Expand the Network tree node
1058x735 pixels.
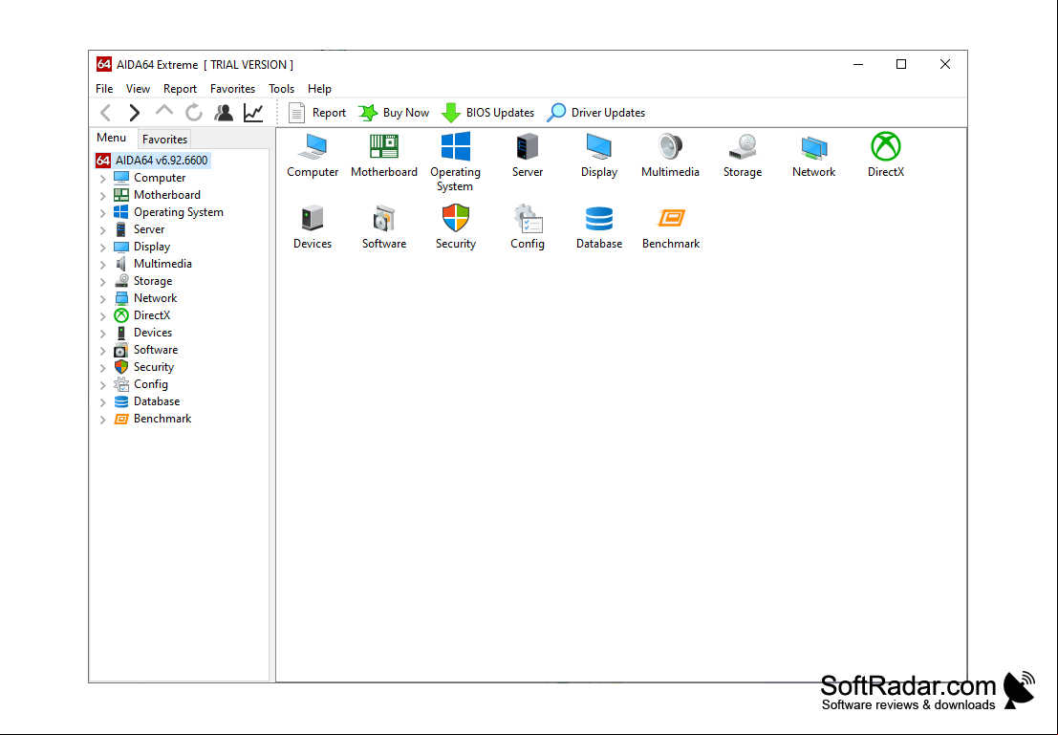click(102, 299)
